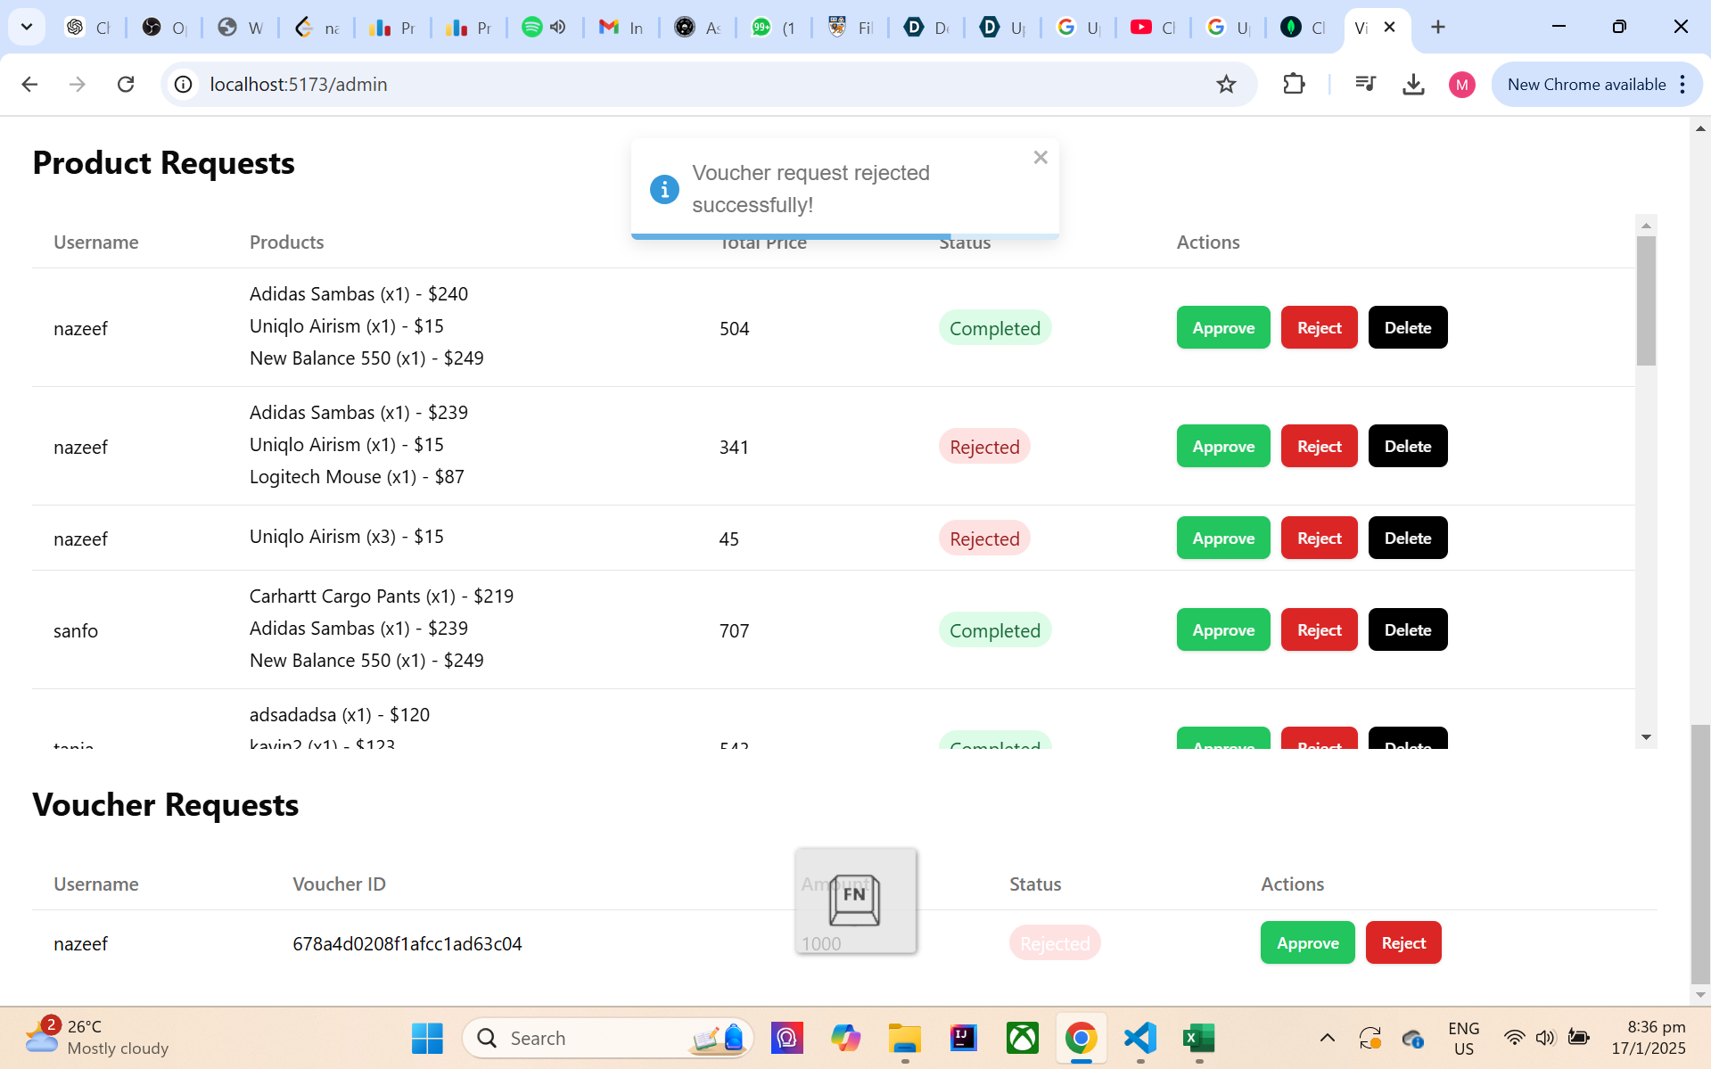Click Rejected status for $341 request
This screenshot has height=1069, width=1711.
point(984,447)
